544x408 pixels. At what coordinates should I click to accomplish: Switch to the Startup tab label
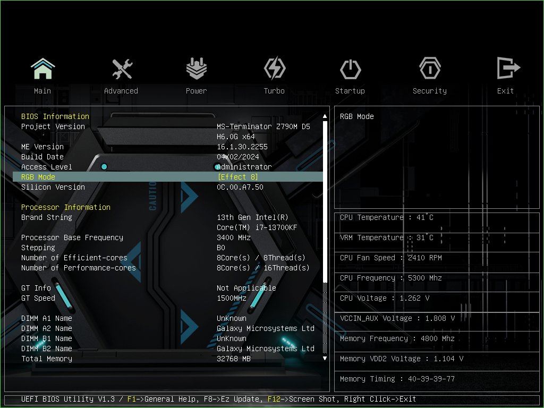(350, 91)
